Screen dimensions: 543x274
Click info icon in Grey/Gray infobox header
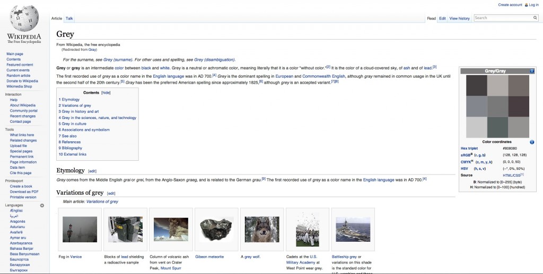tap(532, 71)
